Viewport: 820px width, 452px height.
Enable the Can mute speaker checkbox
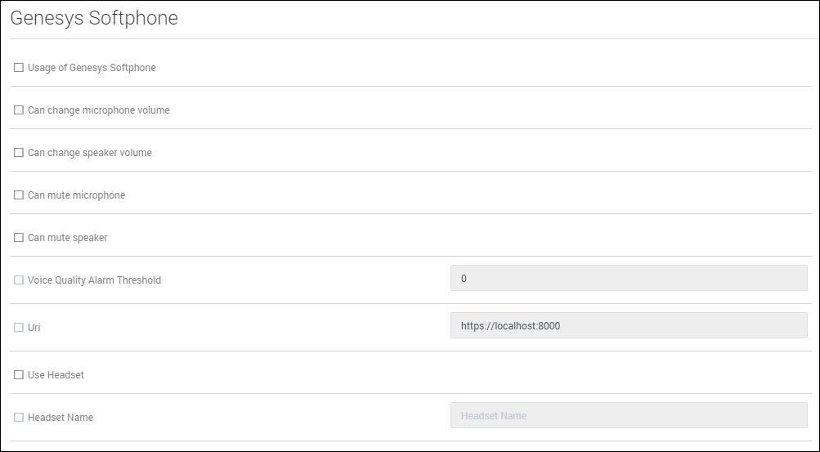tap(19, 238)
